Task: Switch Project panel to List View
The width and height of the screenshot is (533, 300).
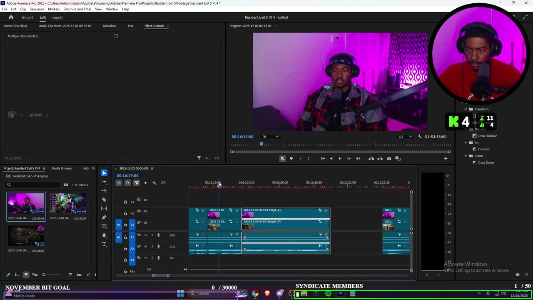Action: [x=17, y=275]
